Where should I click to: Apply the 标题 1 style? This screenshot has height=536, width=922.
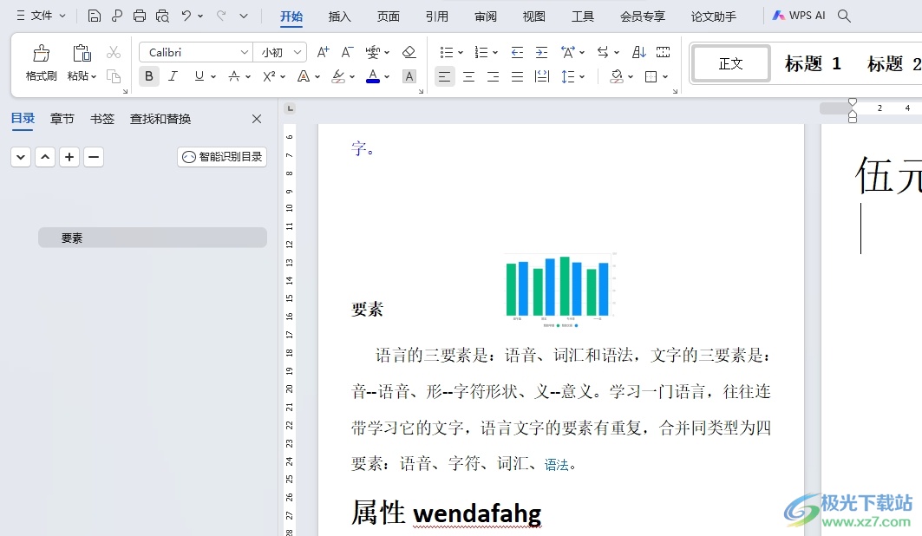click(813, 63)
